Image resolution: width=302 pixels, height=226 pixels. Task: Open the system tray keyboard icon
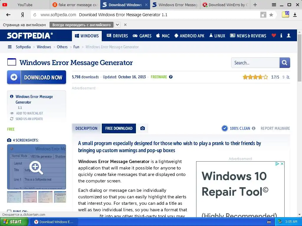click(x=269, y=222)
